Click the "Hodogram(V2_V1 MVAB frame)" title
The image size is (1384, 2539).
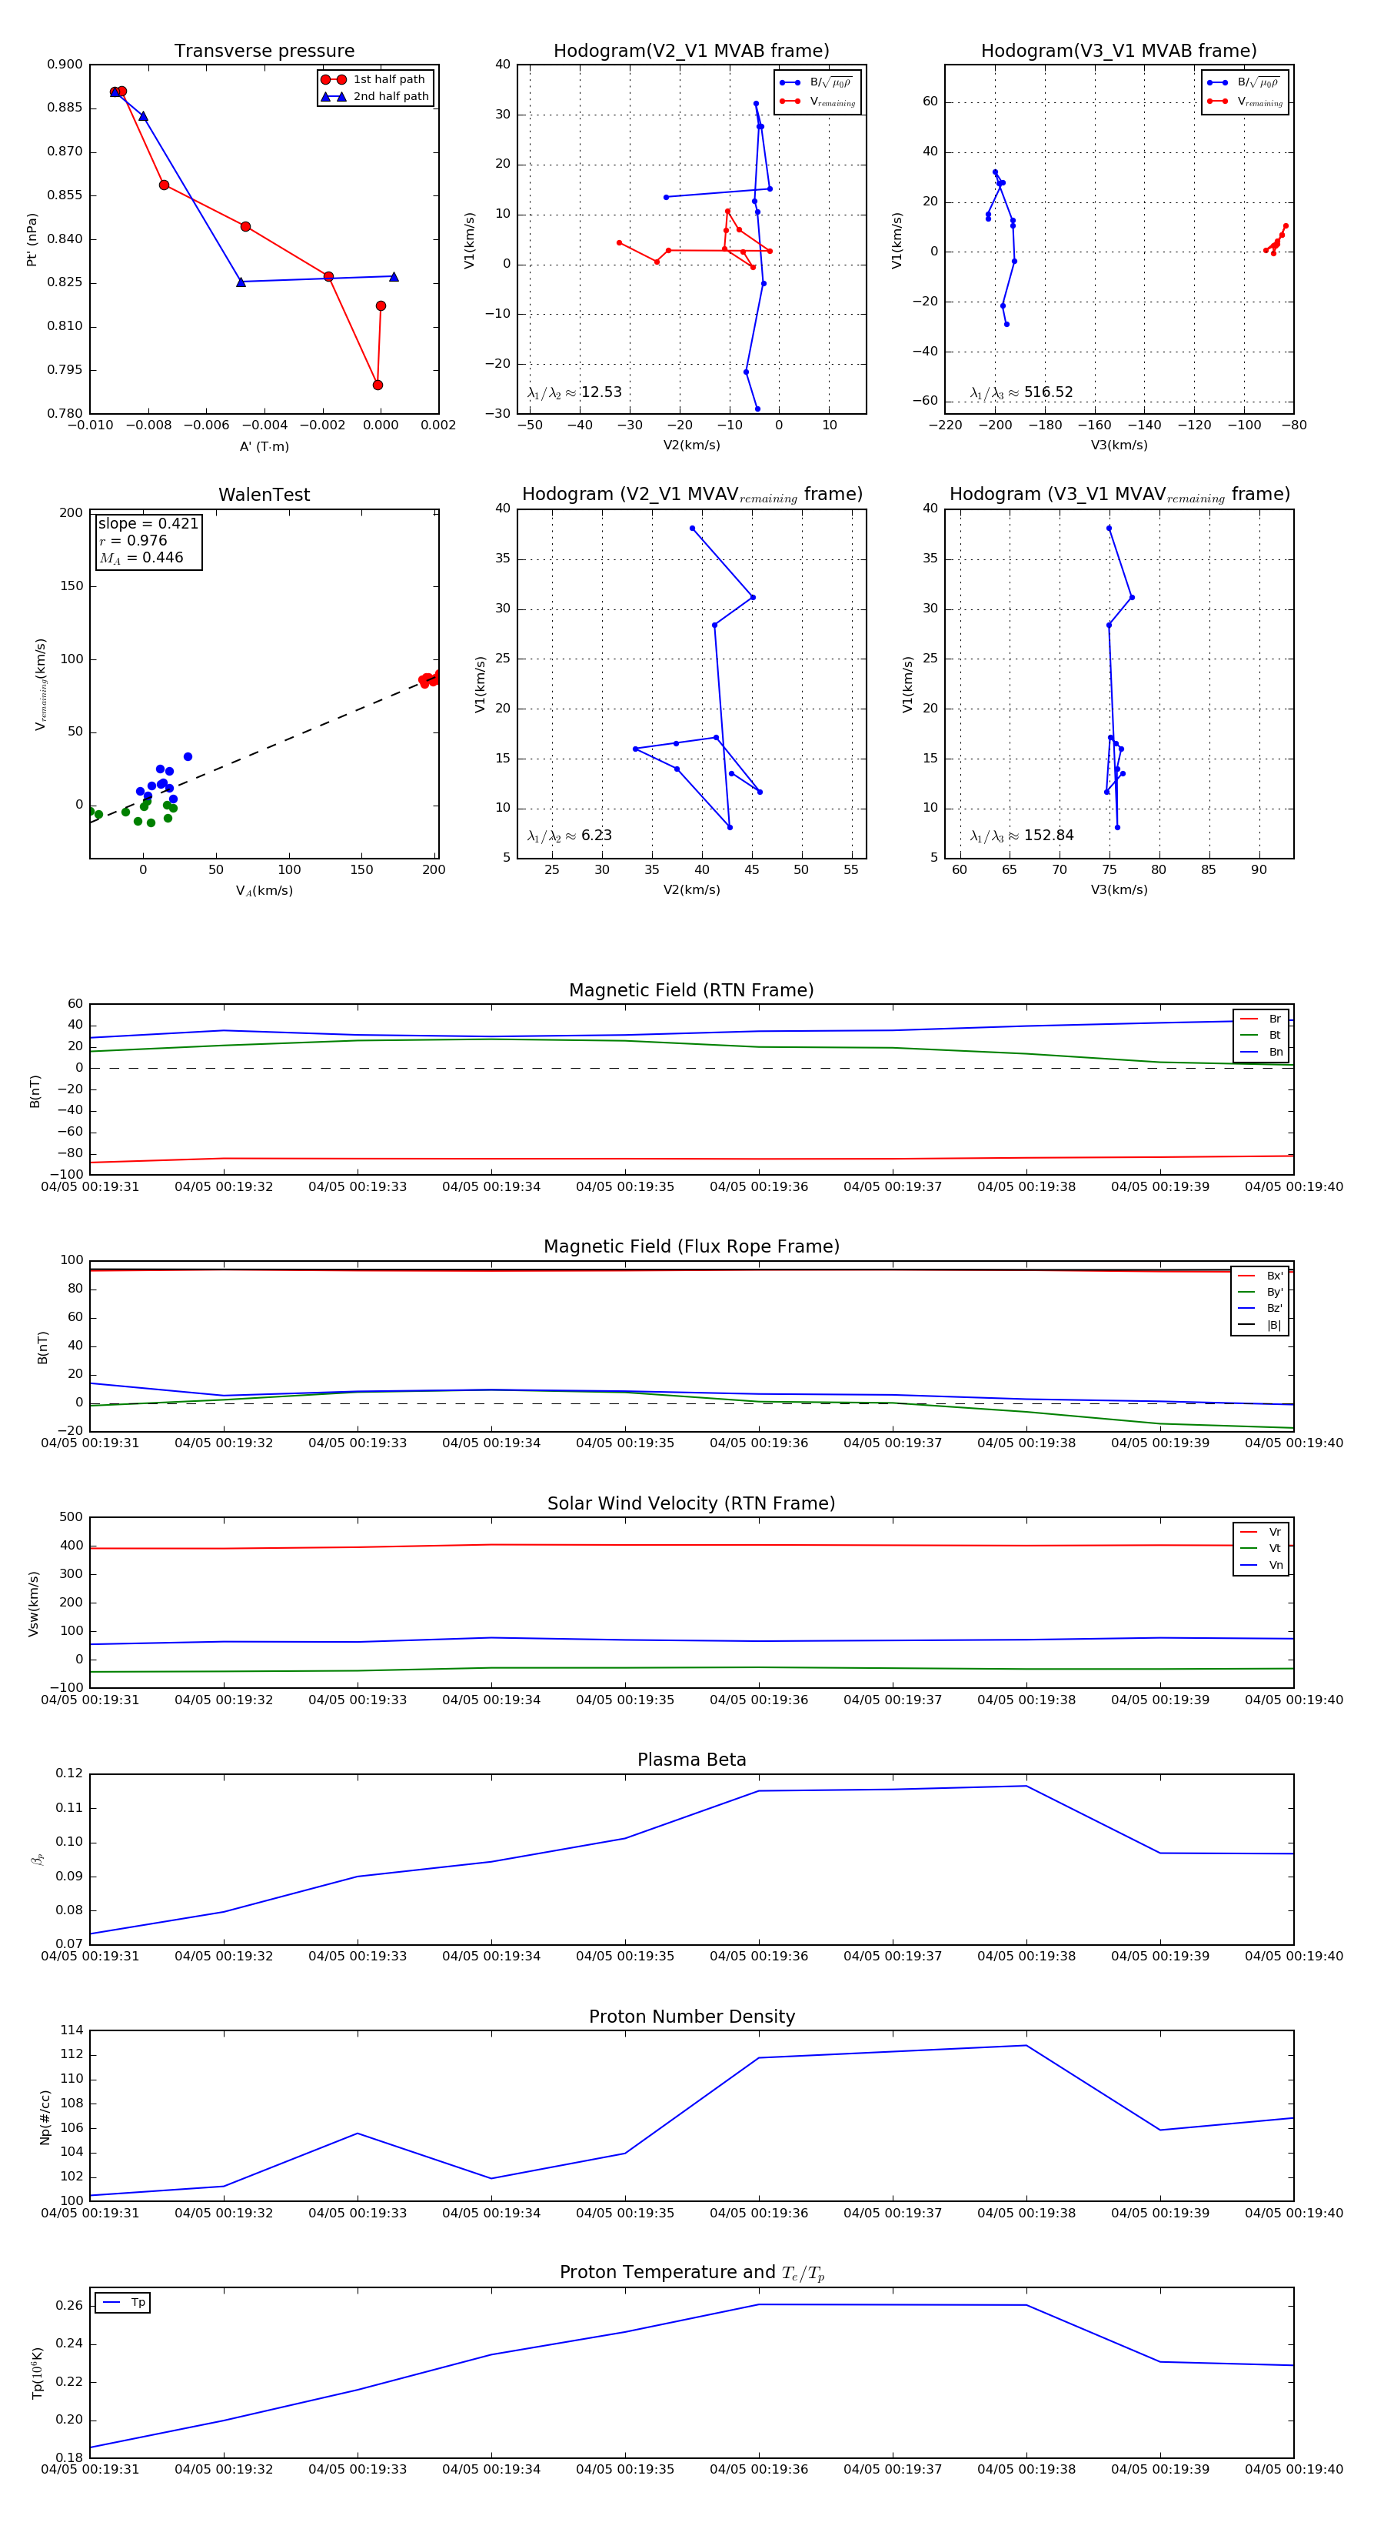691,52
